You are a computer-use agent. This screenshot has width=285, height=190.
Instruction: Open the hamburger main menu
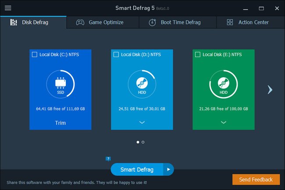(8, 8)
